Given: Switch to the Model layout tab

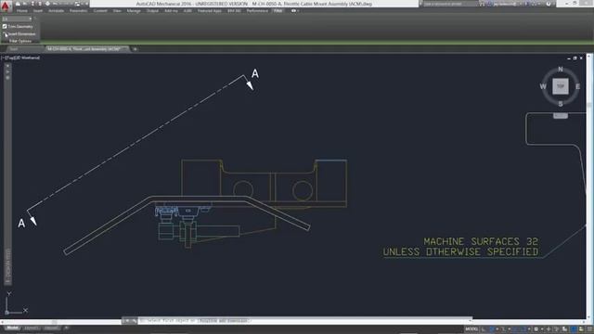Looking at the screenshot, I should click(12, 328).
